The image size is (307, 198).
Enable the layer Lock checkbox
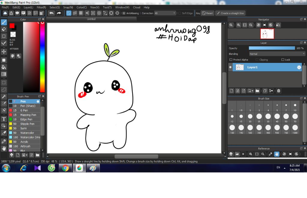click(283, 60)
